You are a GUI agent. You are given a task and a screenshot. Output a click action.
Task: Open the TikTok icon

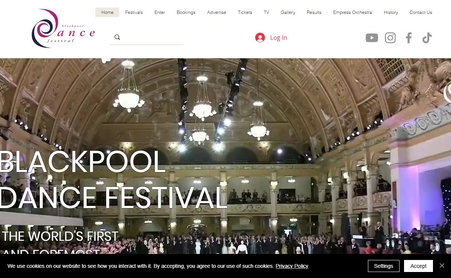[x=427, y=38]
